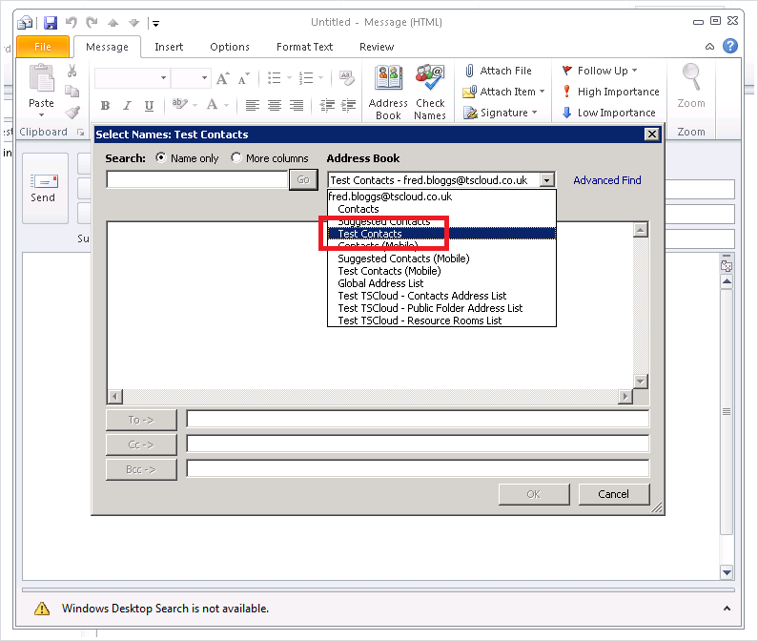Expand the Clipboard dialog launcher
This screenshot has height=641, width=758.
tap(81, 132)
